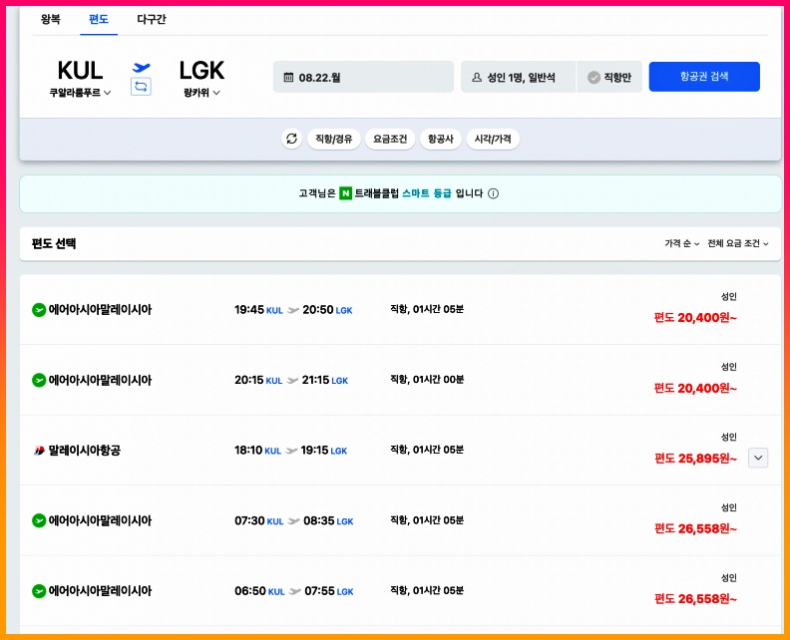The image size is (790, 640).
Task: Click AirAsia logo on 19:45 flight
Action: [39, 310]
